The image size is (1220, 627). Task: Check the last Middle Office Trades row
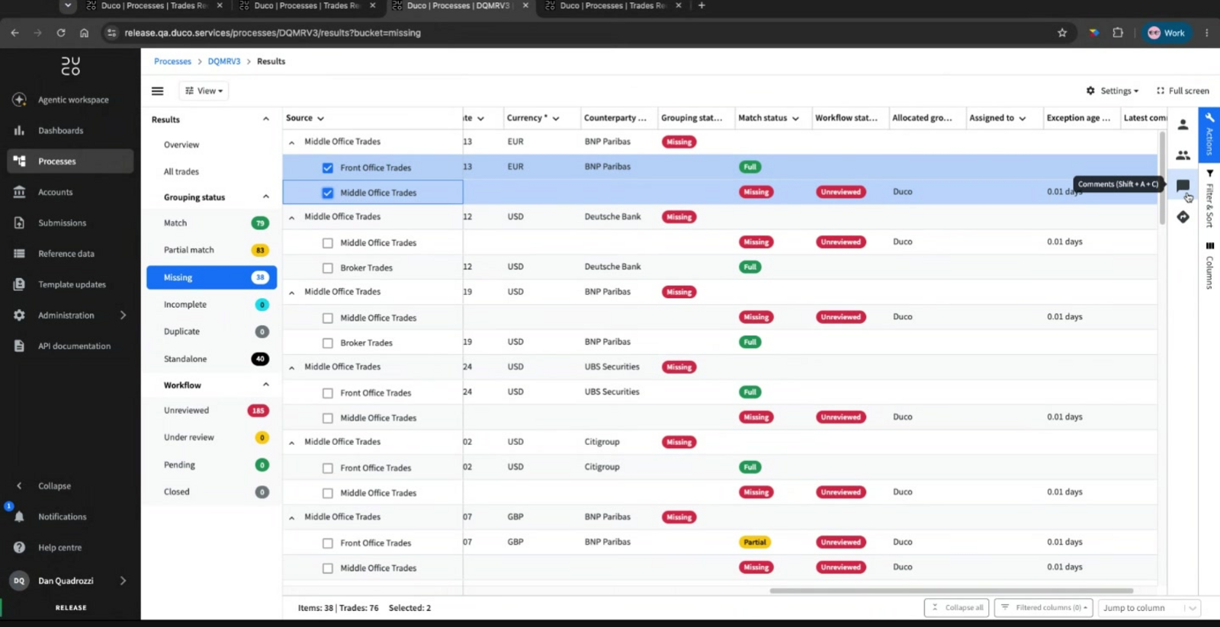(x=328, y=568)
